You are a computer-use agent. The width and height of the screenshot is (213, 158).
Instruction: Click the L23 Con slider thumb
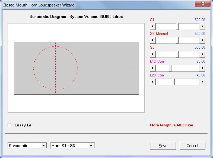coord(173,82)
